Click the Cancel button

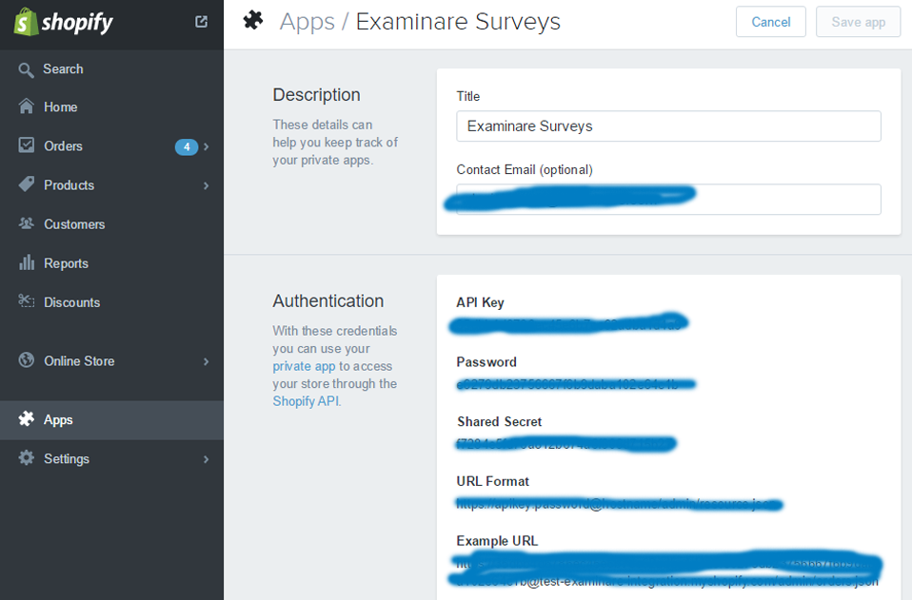click(x=771, y=22)
